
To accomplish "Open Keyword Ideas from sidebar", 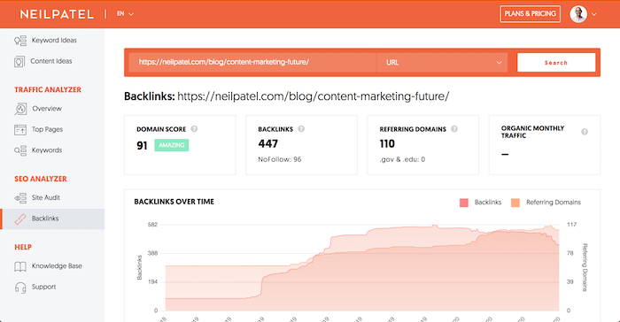I will (x=54, y=41).
